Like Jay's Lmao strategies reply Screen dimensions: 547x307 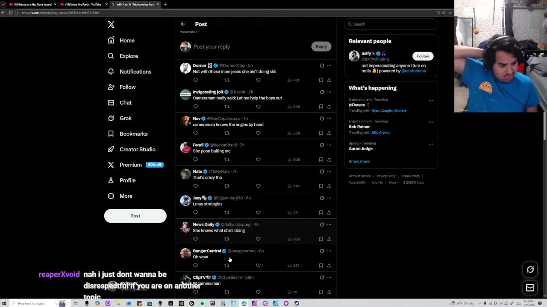pos(258,212)
